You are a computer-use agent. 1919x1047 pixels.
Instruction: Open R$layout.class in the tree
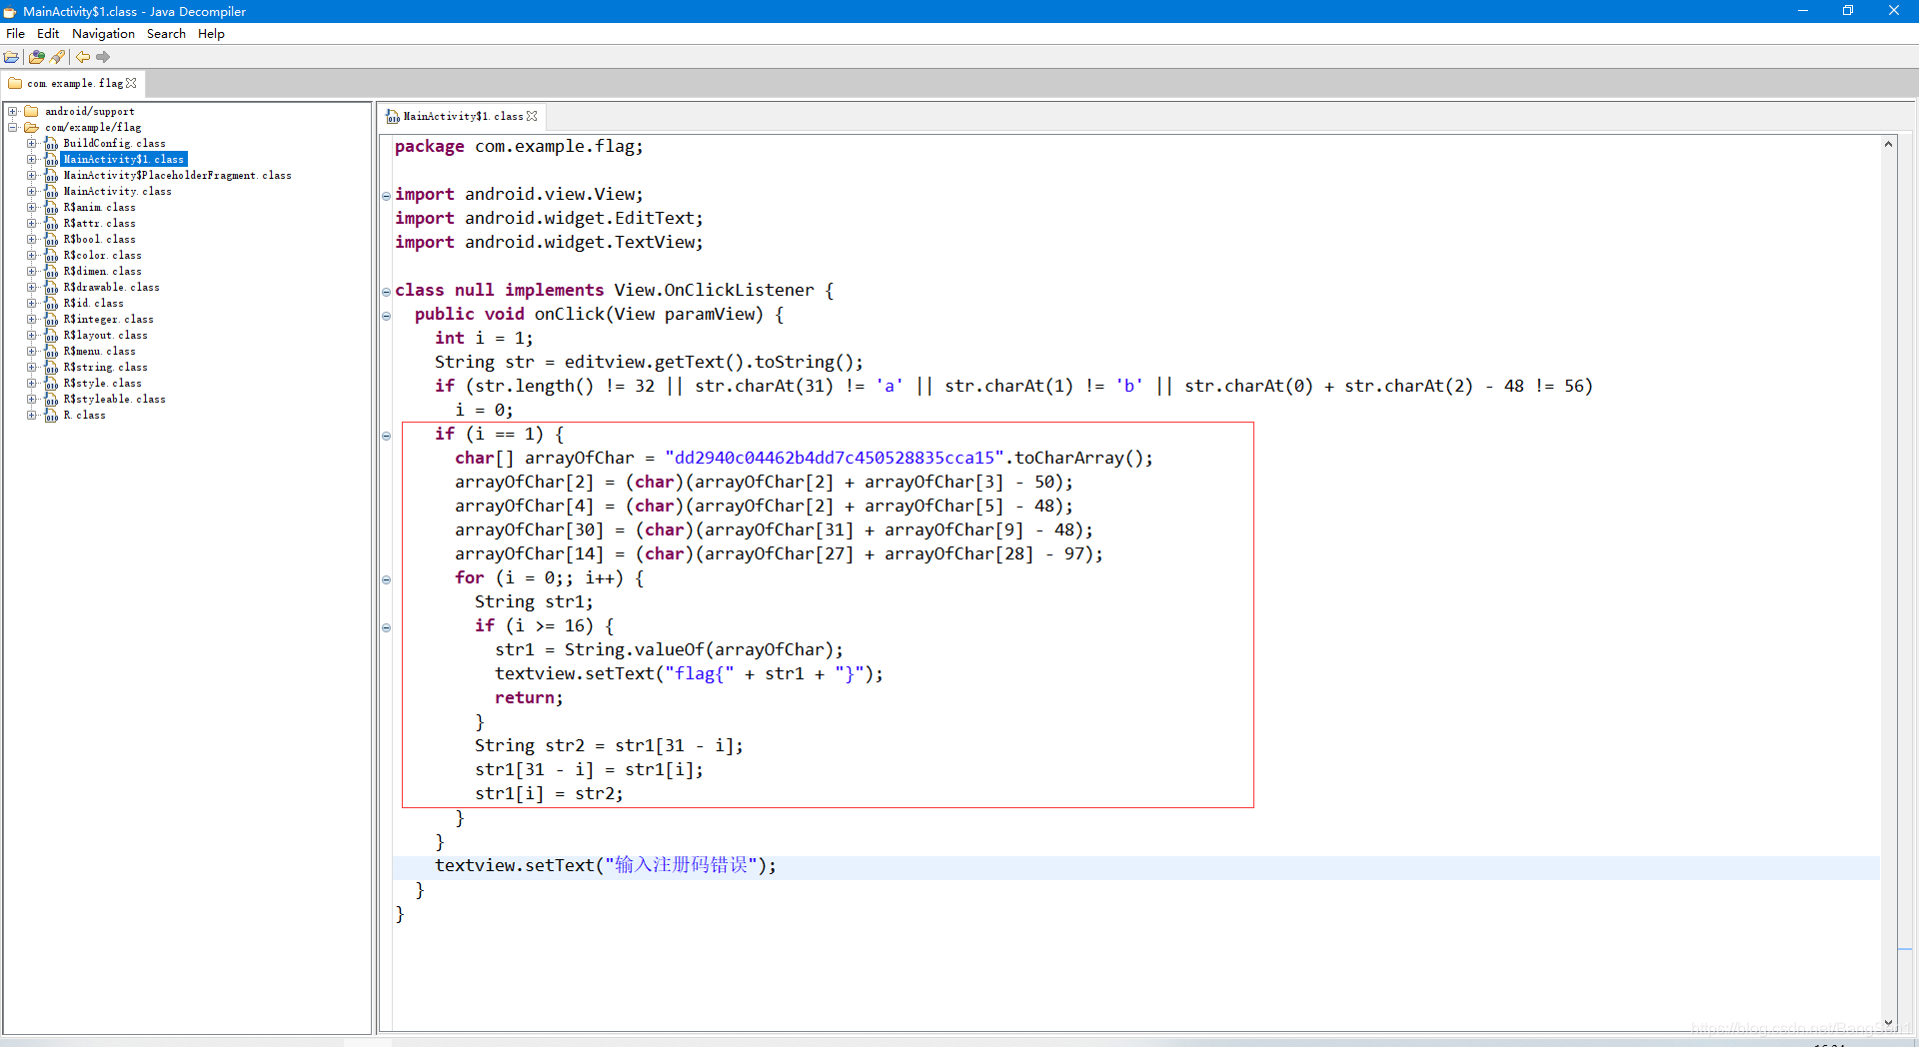pos(105,335)
